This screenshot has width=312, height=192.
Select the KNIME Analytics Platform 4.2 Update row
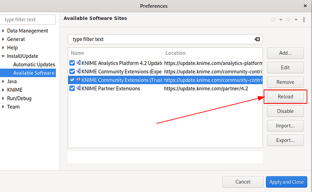pos(165,63)
